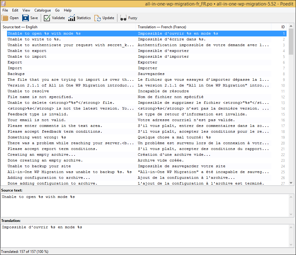
Task: Click the Poedit app icon in title bar
Action: 3,3
